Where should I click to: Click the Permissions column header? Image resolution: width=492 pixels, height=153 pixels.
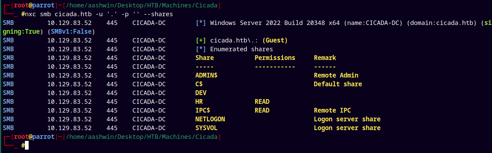coord(275,58)
